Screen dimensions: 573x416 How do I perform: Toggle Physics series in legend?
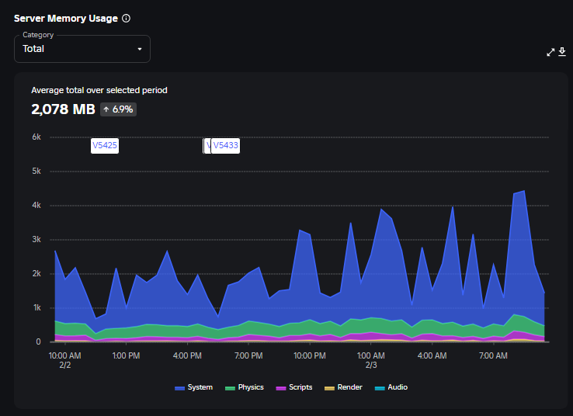[245, 387]
